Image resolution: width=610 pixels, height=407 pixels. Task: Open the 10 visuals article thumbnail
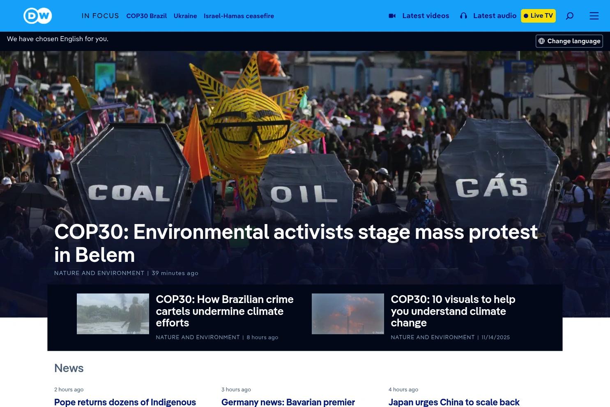[x=348, y=314]
